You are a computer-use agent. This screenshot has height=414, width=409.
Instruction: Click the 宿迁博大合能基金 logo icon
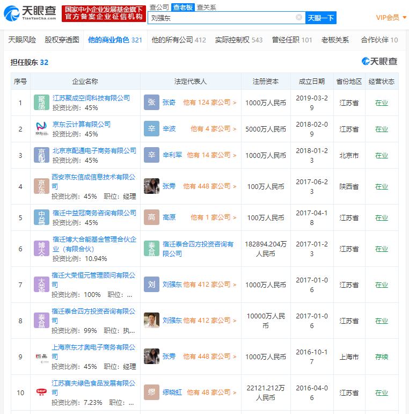pos(41,249)
